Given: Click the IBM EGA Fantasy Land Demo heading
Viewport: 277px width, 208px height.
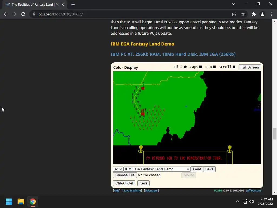Looking at the screenshot, I should tap(142, 44).
